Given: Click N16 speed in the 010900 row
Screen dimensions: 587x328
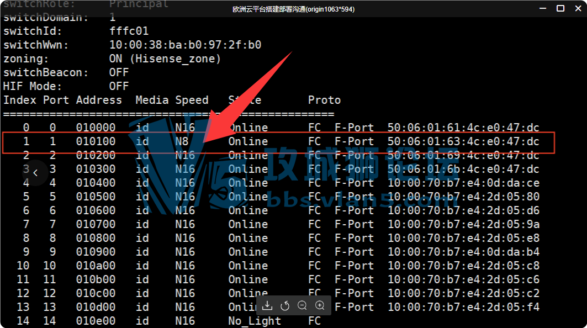Looking at the screenshot, I should coord(185,252).
